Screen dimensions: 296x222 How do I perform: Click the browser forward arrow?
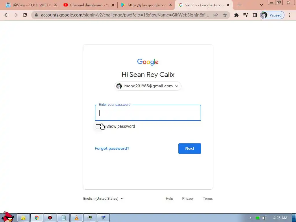(16, 15)
